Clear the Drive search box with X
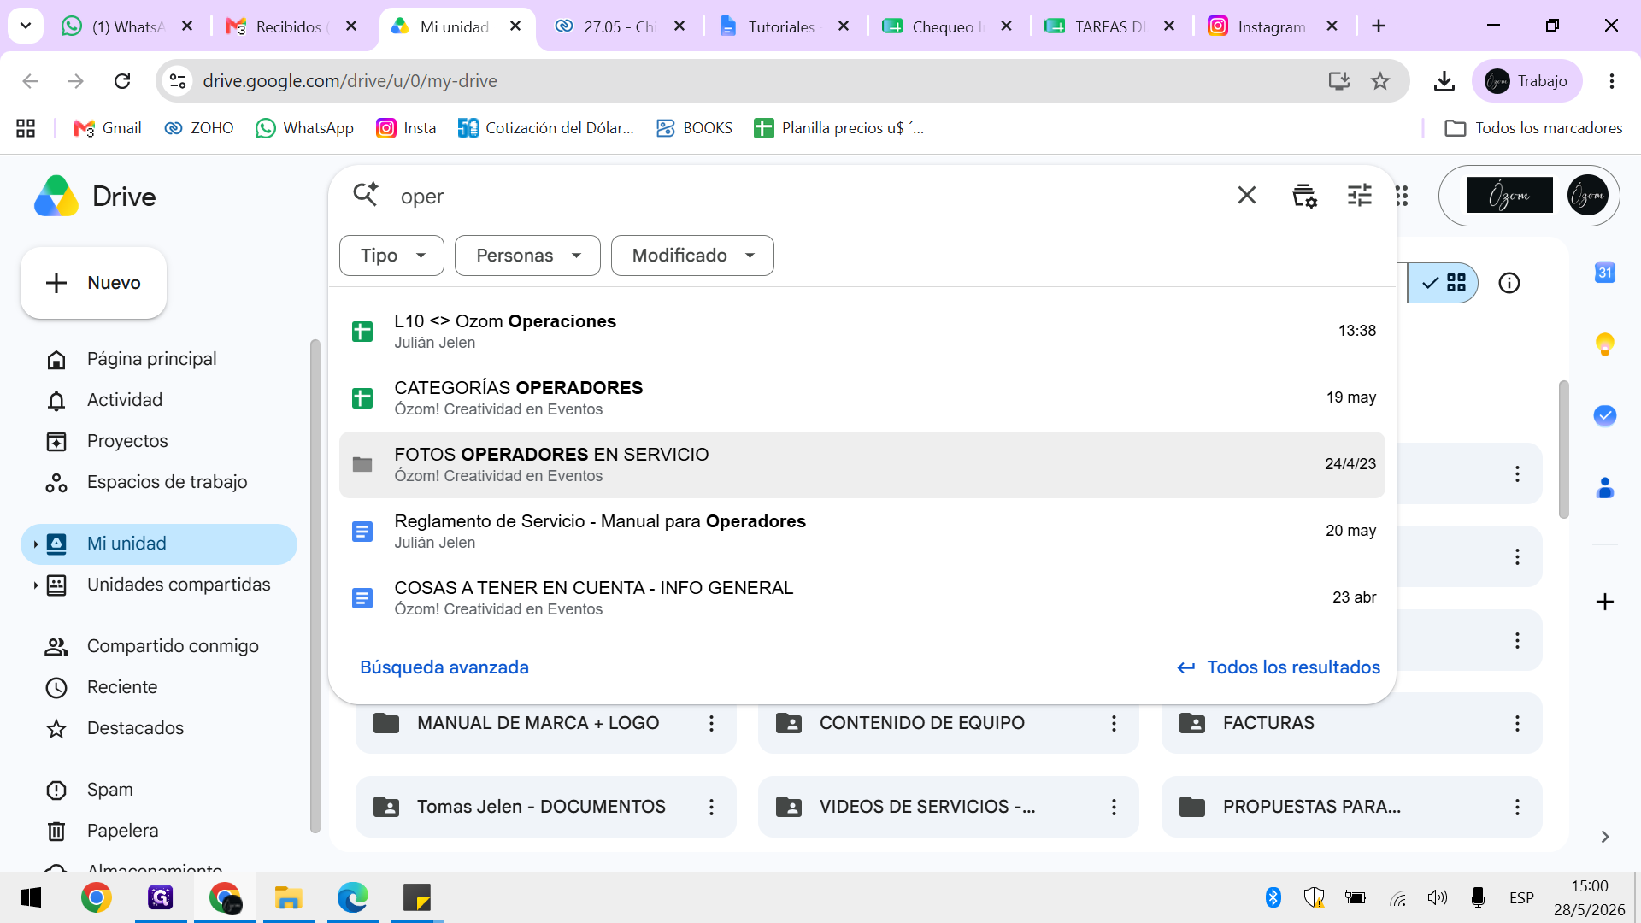Screen dimensions: 1641x923 pyautogui.click(x=1247, y=196)
